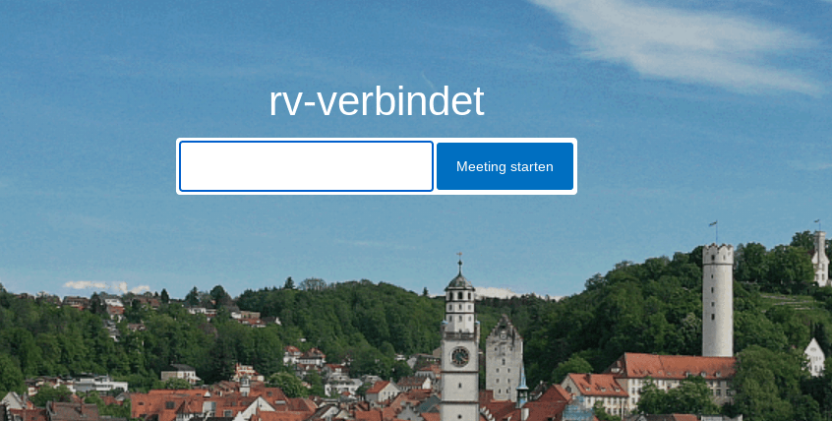Click the flag atop the white round tower
832x421 pixels.
[x=713, y=225]
